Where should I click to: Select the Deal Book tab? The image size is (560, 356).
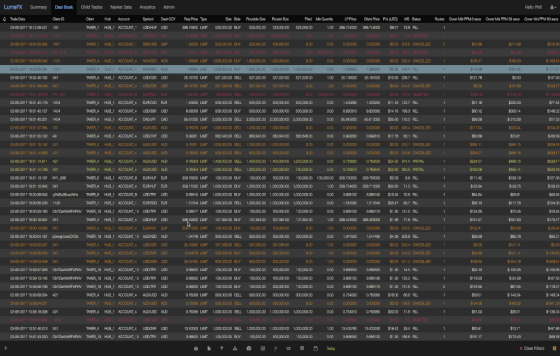[64, 7]
